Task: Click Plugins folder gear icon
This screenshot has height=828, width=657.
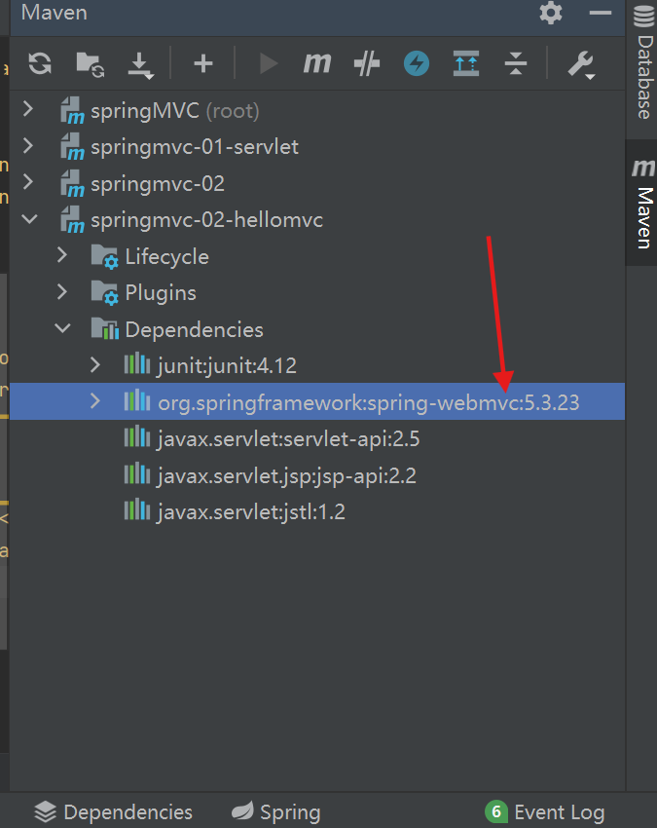Action: 105,293
